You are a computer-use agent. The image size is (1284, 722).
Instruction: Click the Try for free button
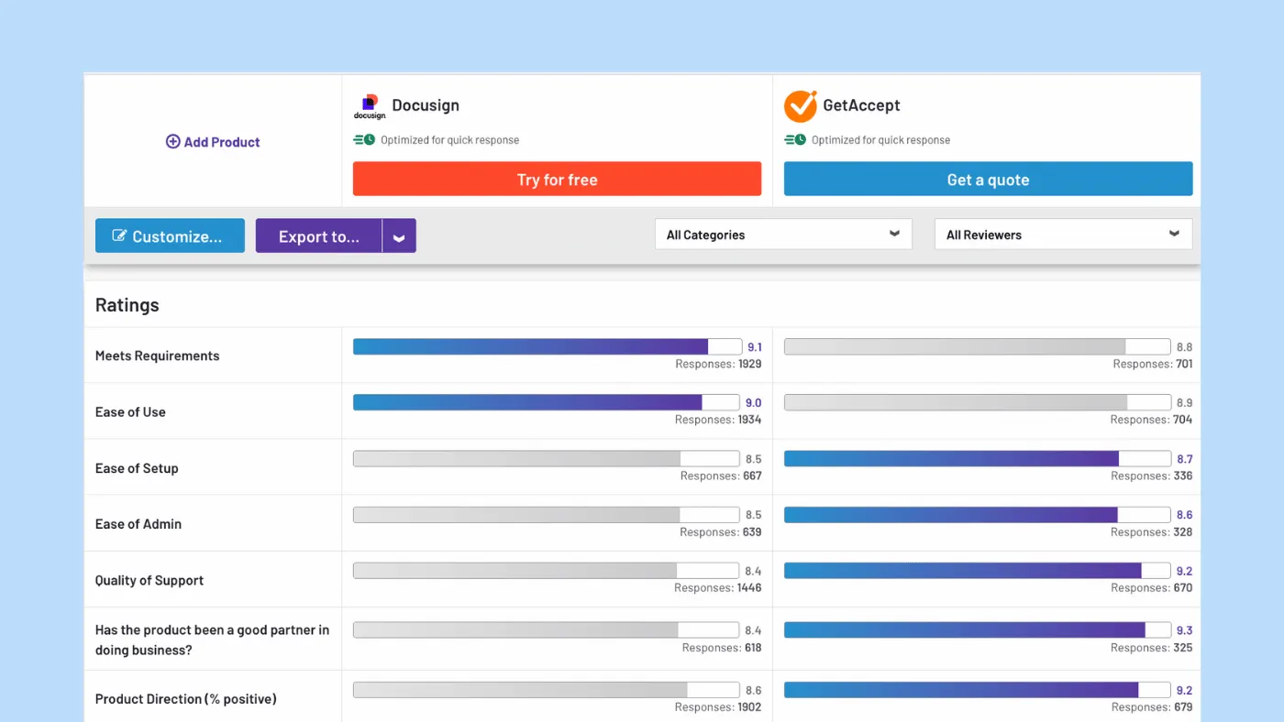[x=557, y=179]
